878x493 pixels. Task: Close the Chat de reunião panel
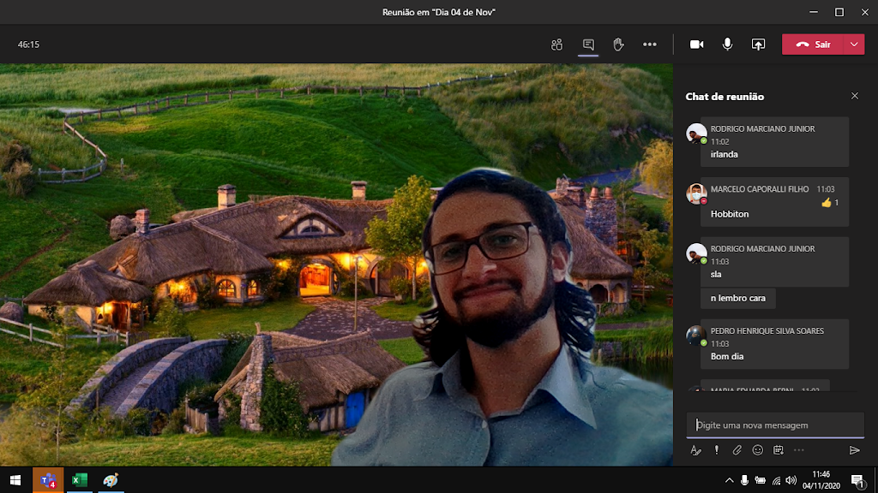pyautogui.click(x=855, y=96)
